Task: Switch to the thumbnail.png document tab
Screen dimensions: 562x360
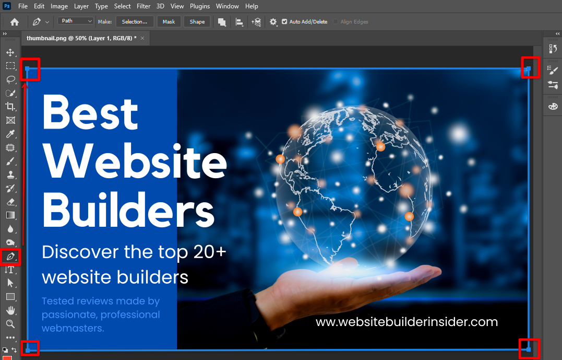Action: tap(81, 38)
